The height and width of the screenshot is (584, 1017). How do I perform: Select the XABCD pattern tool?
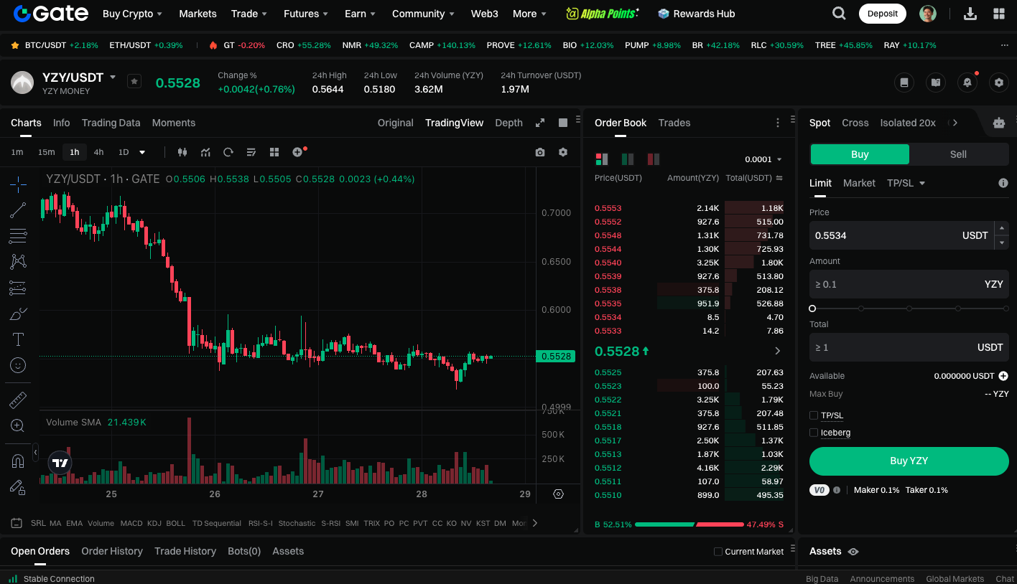click(x=18, y=262)
